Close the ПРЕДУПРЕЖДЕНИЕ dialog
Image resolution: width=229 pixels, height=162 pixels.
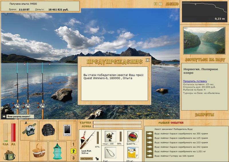pyautogui.click(x=148, y=60)
